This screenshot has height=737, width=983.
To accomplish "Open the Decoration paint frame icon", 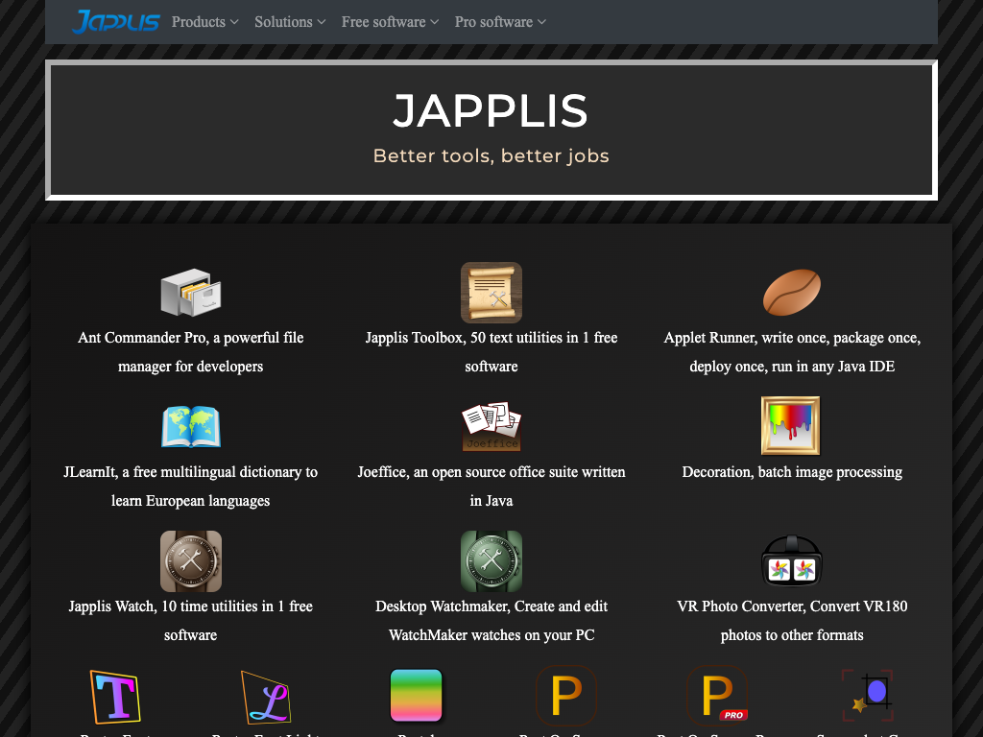I will click(791, 426).
